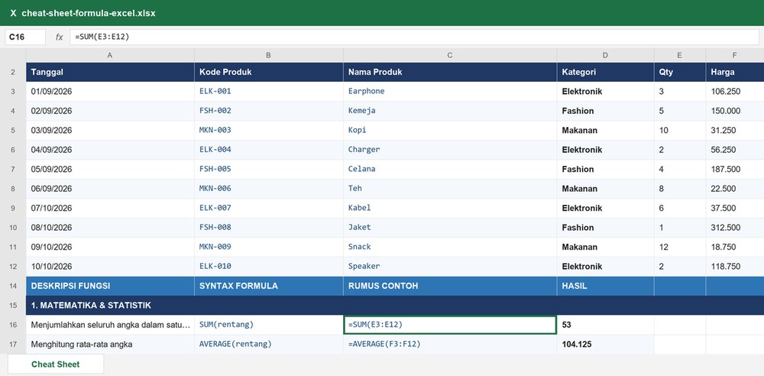The image size is (764, 376).
Task: Click the Kategori header cell
Action: (x=605, y=72)
